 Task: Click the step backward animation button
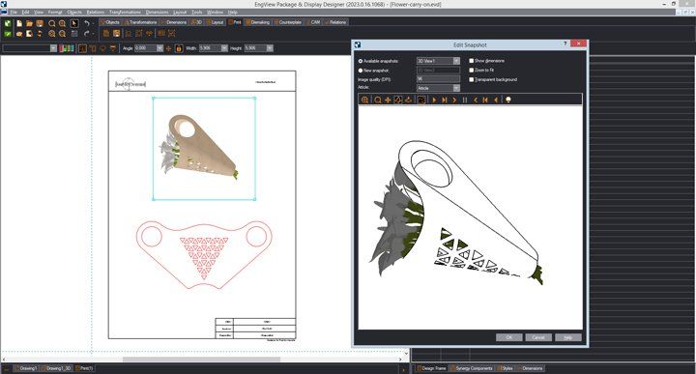(x=476, y=100)
